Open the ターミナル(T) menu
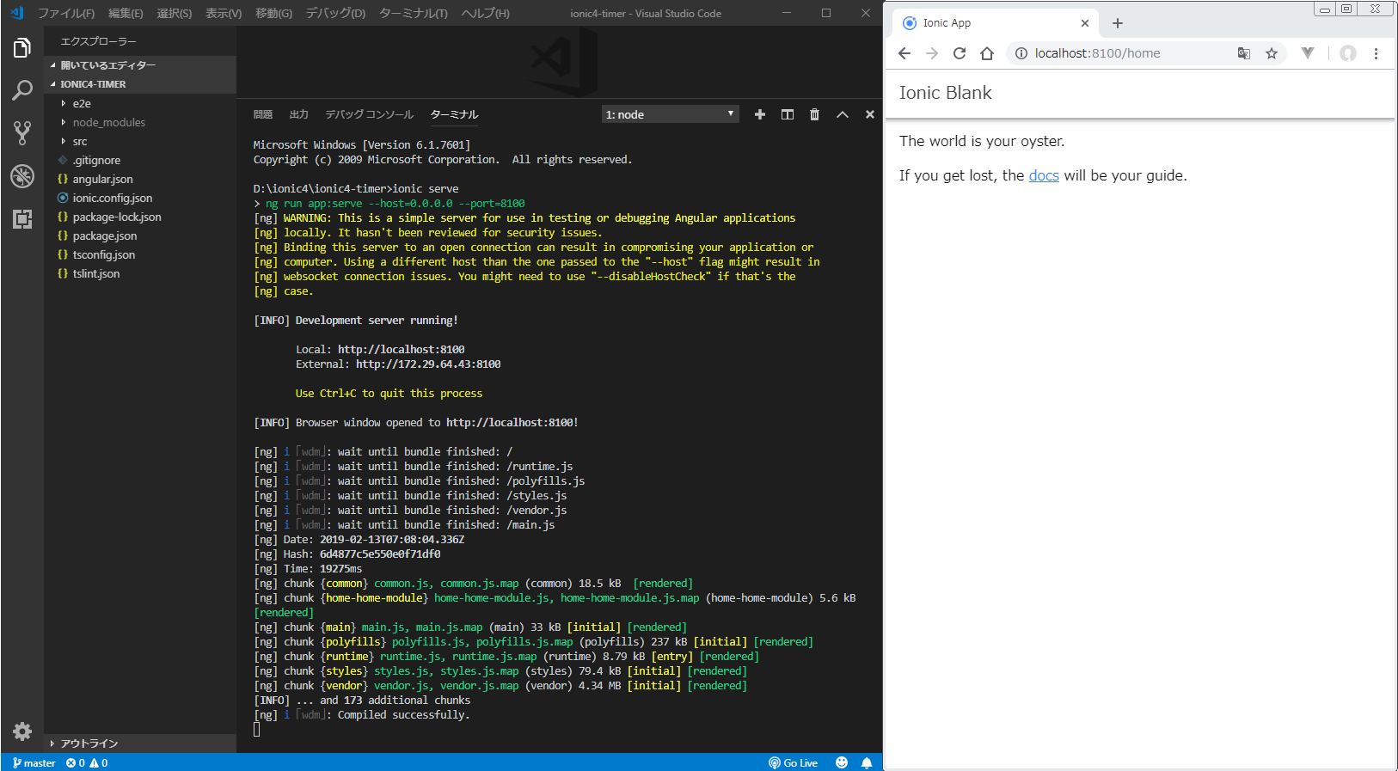 [413, 13]
